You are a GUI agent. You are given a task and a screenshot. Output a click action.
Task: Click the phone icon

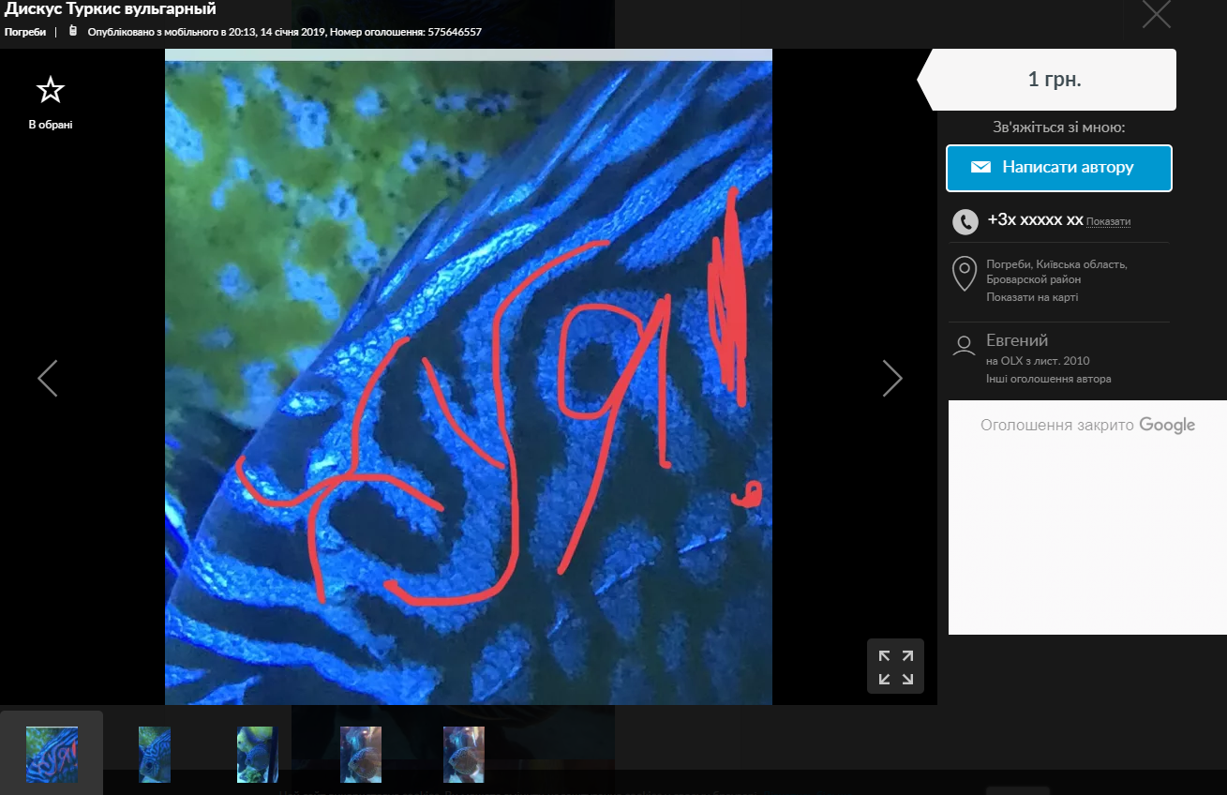965,221
